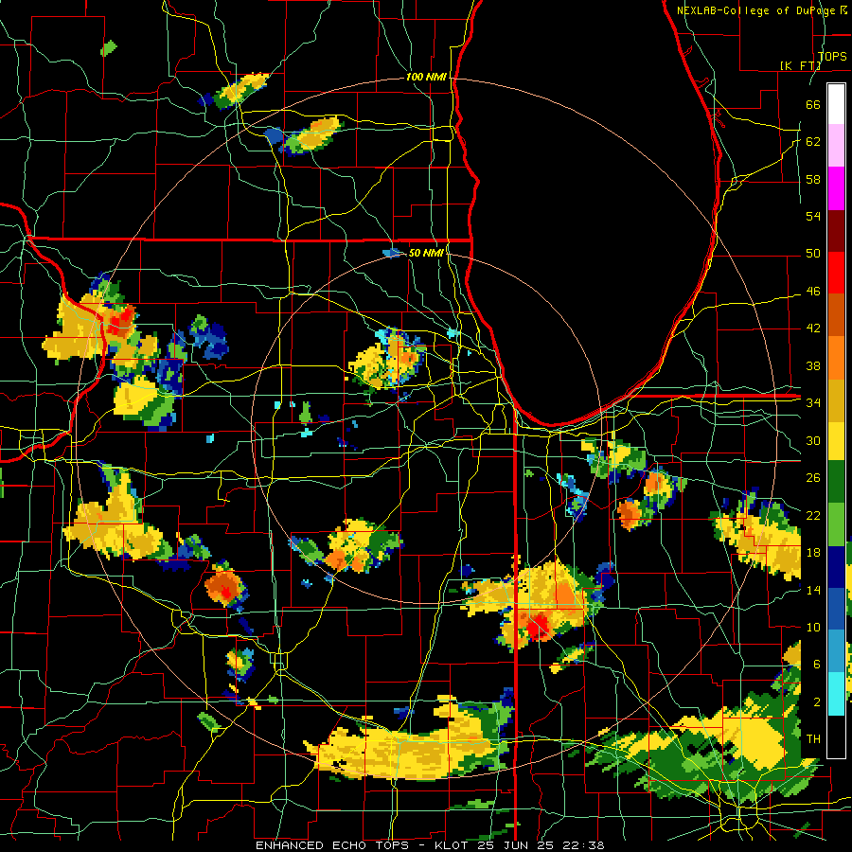This screenshot has height=852, width=852.
Task: Pick the cyan legend swatch
Action: [836, 693]
